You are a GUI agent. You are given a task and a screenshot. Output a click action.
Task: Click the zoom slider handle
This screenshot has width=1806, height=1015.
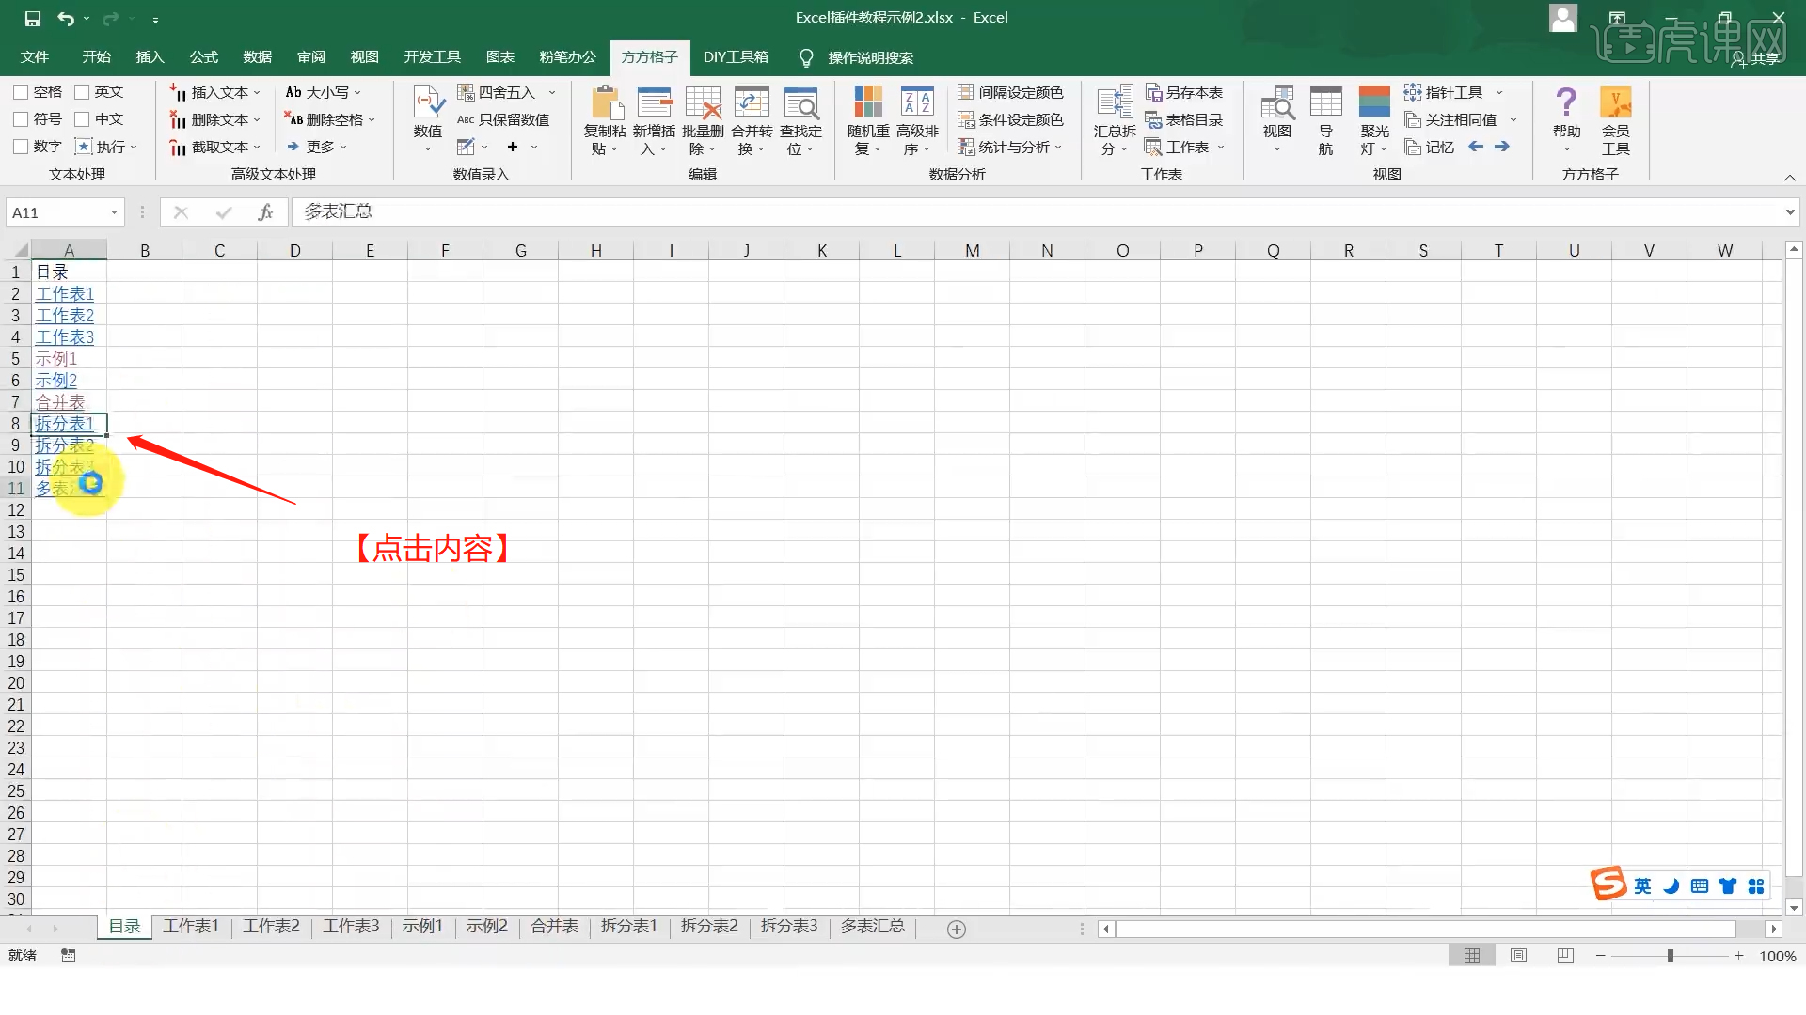(x=1671, y=956)
